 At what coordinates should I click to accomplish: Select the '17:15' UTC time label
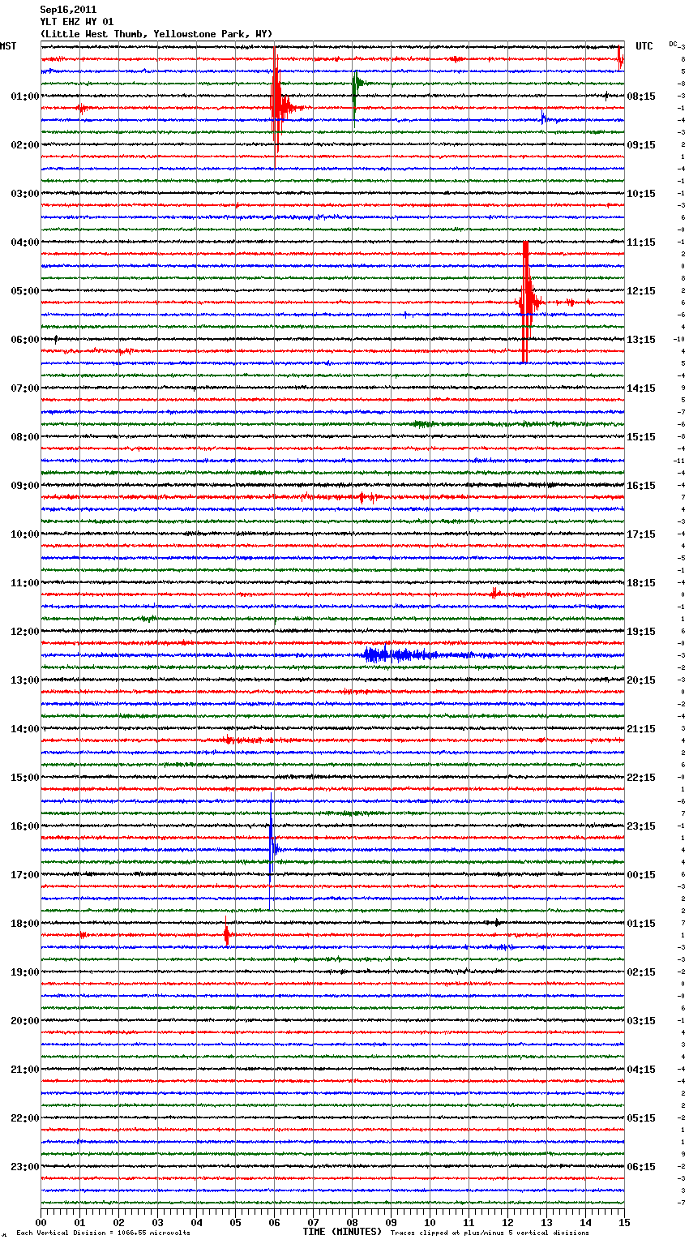pyautogui.click(x=641, y=534)
